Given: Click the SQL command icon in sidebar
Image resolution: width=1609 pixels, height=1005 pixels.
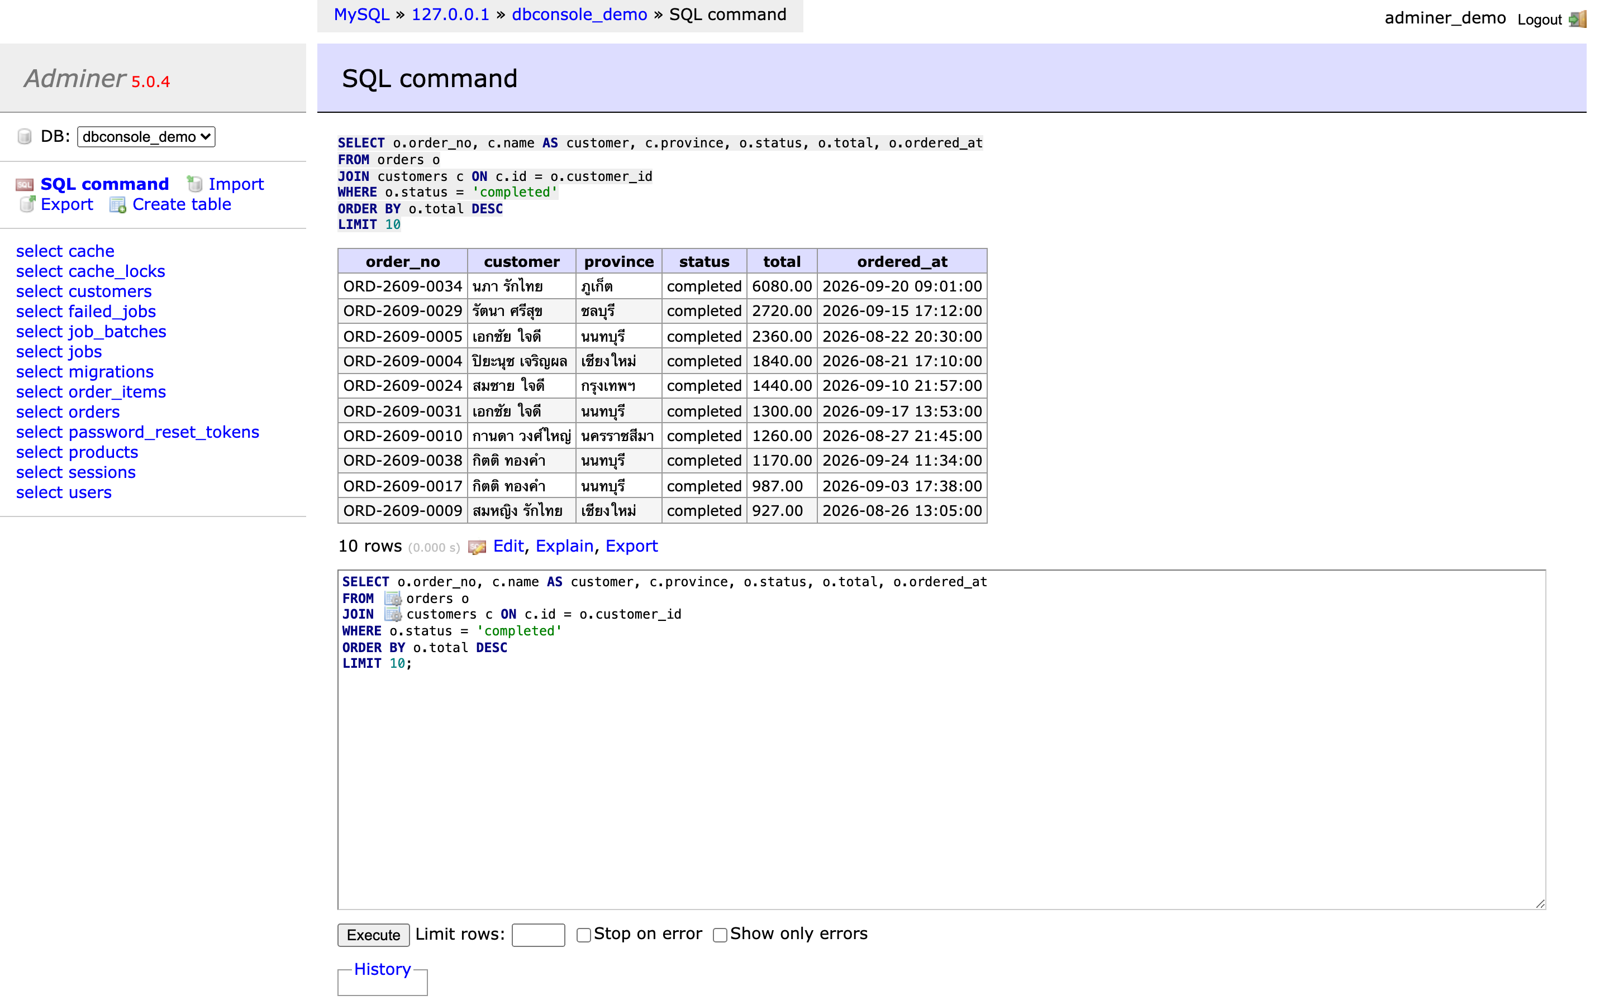Looking at the screenshot, I should (25, 184).
